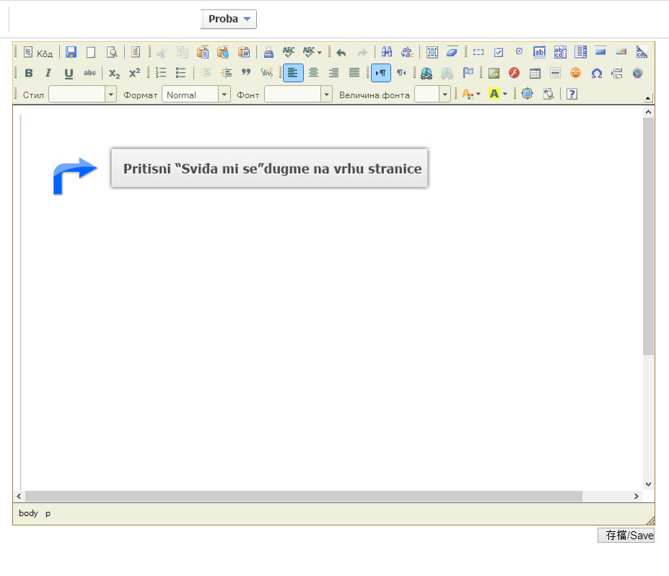The image size is (669, 576).
Task: Create a new blank page
Action: pyautogui.click(x=91, y=53)
